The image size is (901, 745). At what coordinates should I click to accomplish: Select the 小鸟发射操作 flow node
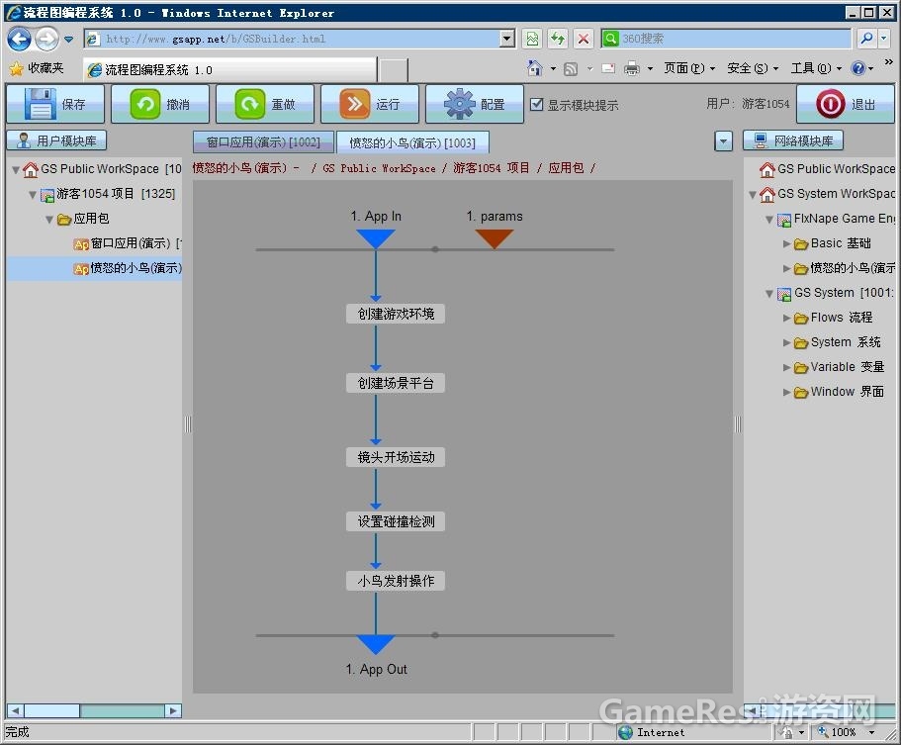[x=396, y=581]
